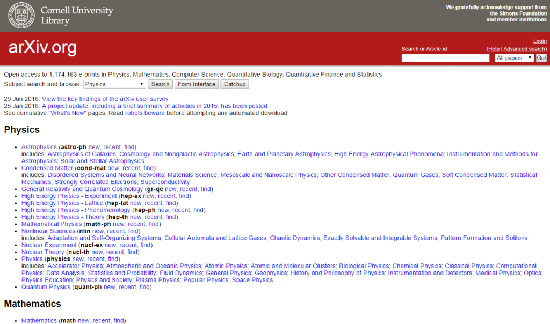Open the Condensed Matter category
This screenshot has height=324, width=550.
click(x=47, y=168)
